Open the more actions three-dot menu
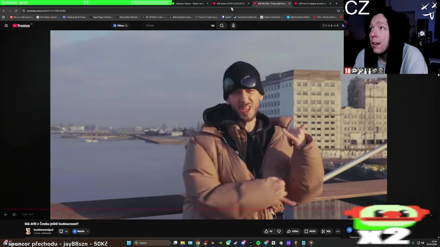 pos(338,231)
